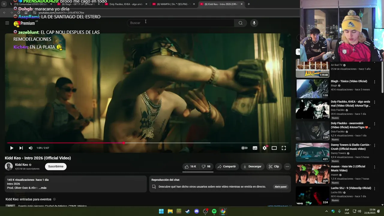
Task: Click the Compartir share button
Action: (227, 166)
